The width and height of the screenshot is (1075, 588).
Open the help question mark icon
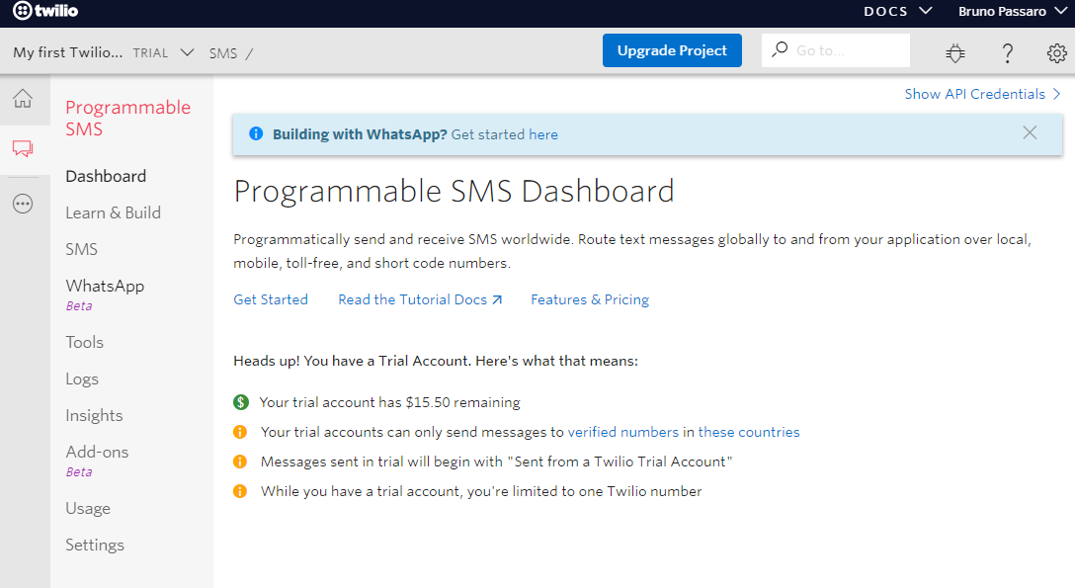coord(1007,52)
